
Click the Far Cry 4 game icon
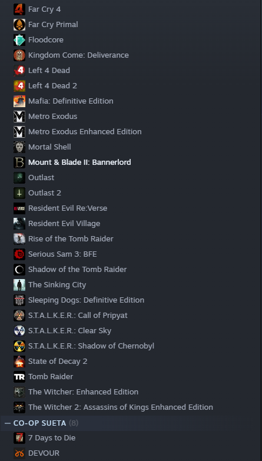[19, 9]
